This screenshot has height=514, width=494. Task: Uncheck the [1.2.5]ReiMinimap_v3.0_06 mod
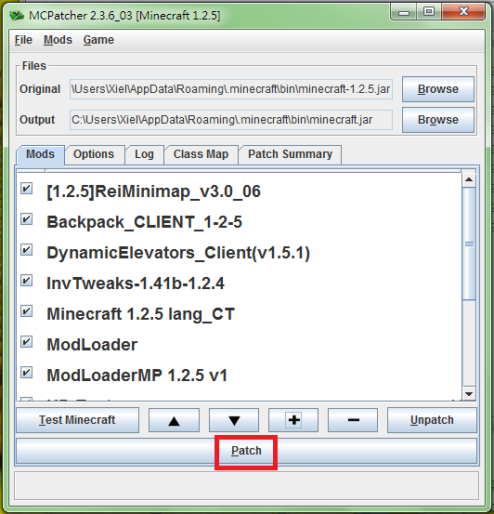coord(27,189)
